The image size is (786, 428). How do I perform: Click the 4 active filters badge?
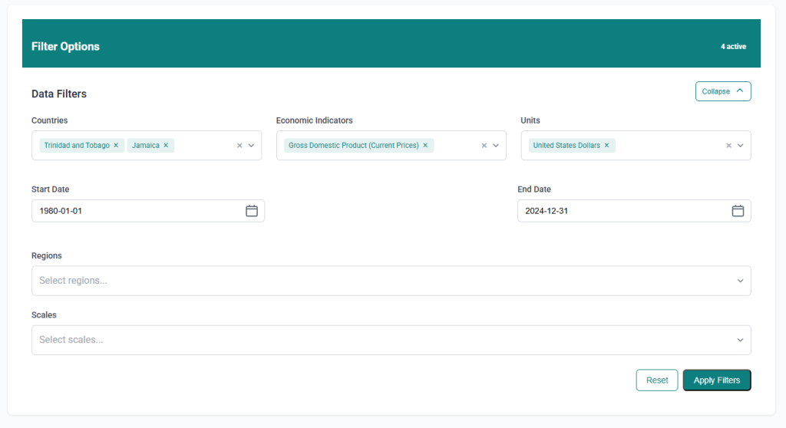pos(733,47)
